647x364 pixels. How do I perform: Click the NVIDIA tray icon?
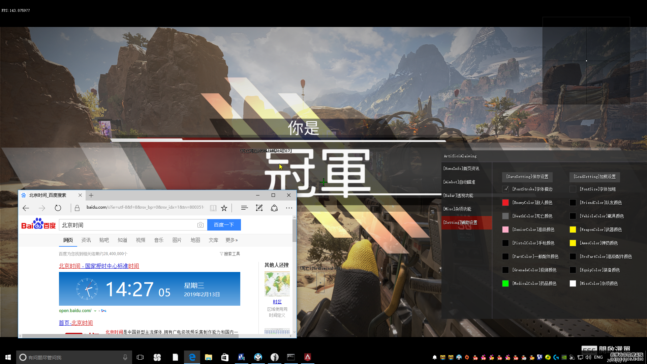pyautogui.click(x=564, y=357)
